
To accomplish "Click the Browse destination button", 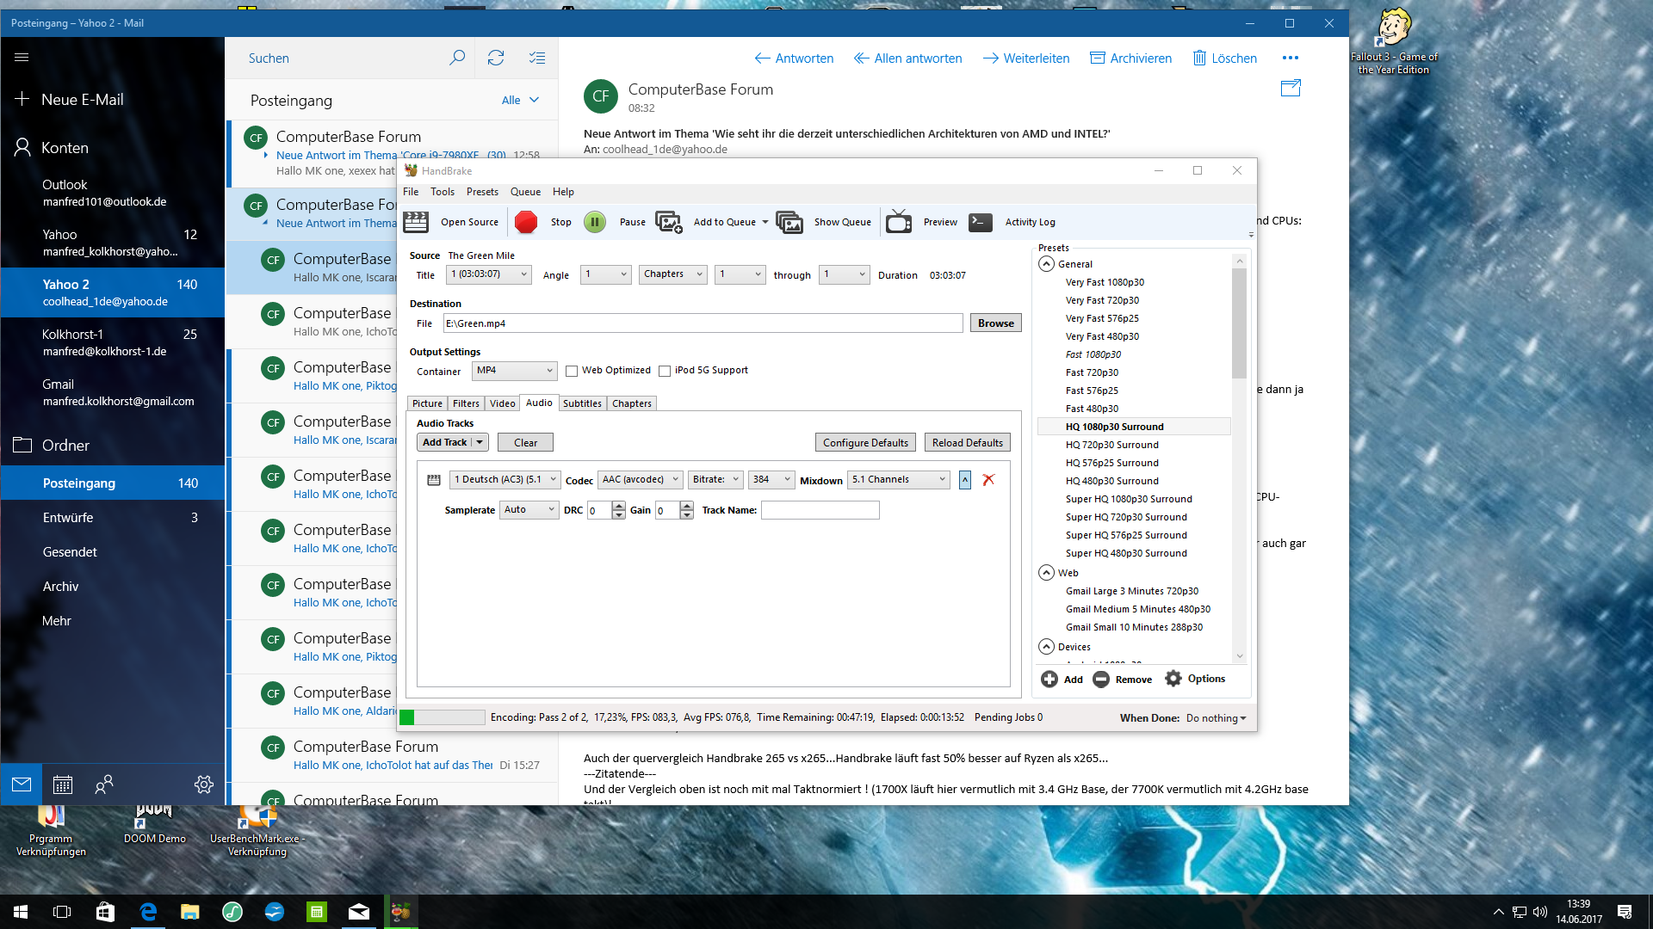I will 995,323.
